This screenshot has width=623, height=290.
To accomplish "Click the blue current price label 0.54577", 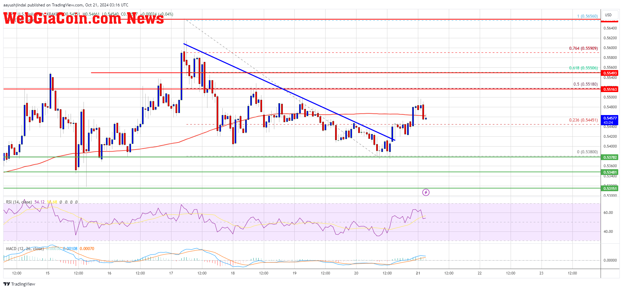I will tap(610, 120).
